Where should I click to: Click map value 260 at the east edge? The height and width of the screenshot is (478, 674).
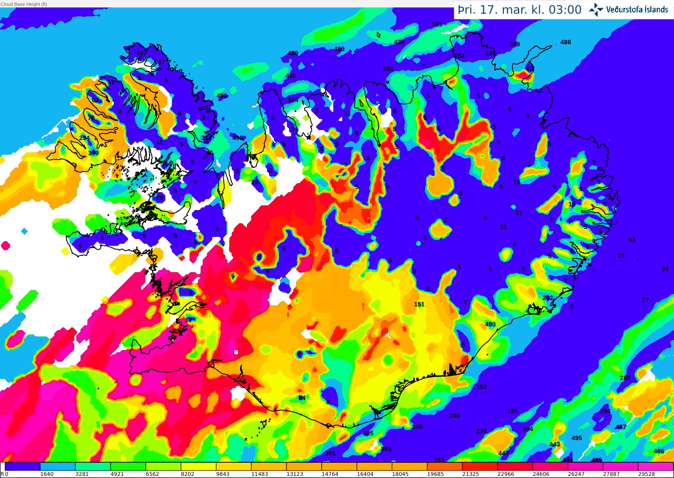(625, 378)
